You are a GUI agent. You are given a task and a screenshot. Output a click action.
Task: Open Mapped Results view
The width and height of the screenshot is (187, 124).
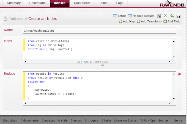(x=141, y=16)
